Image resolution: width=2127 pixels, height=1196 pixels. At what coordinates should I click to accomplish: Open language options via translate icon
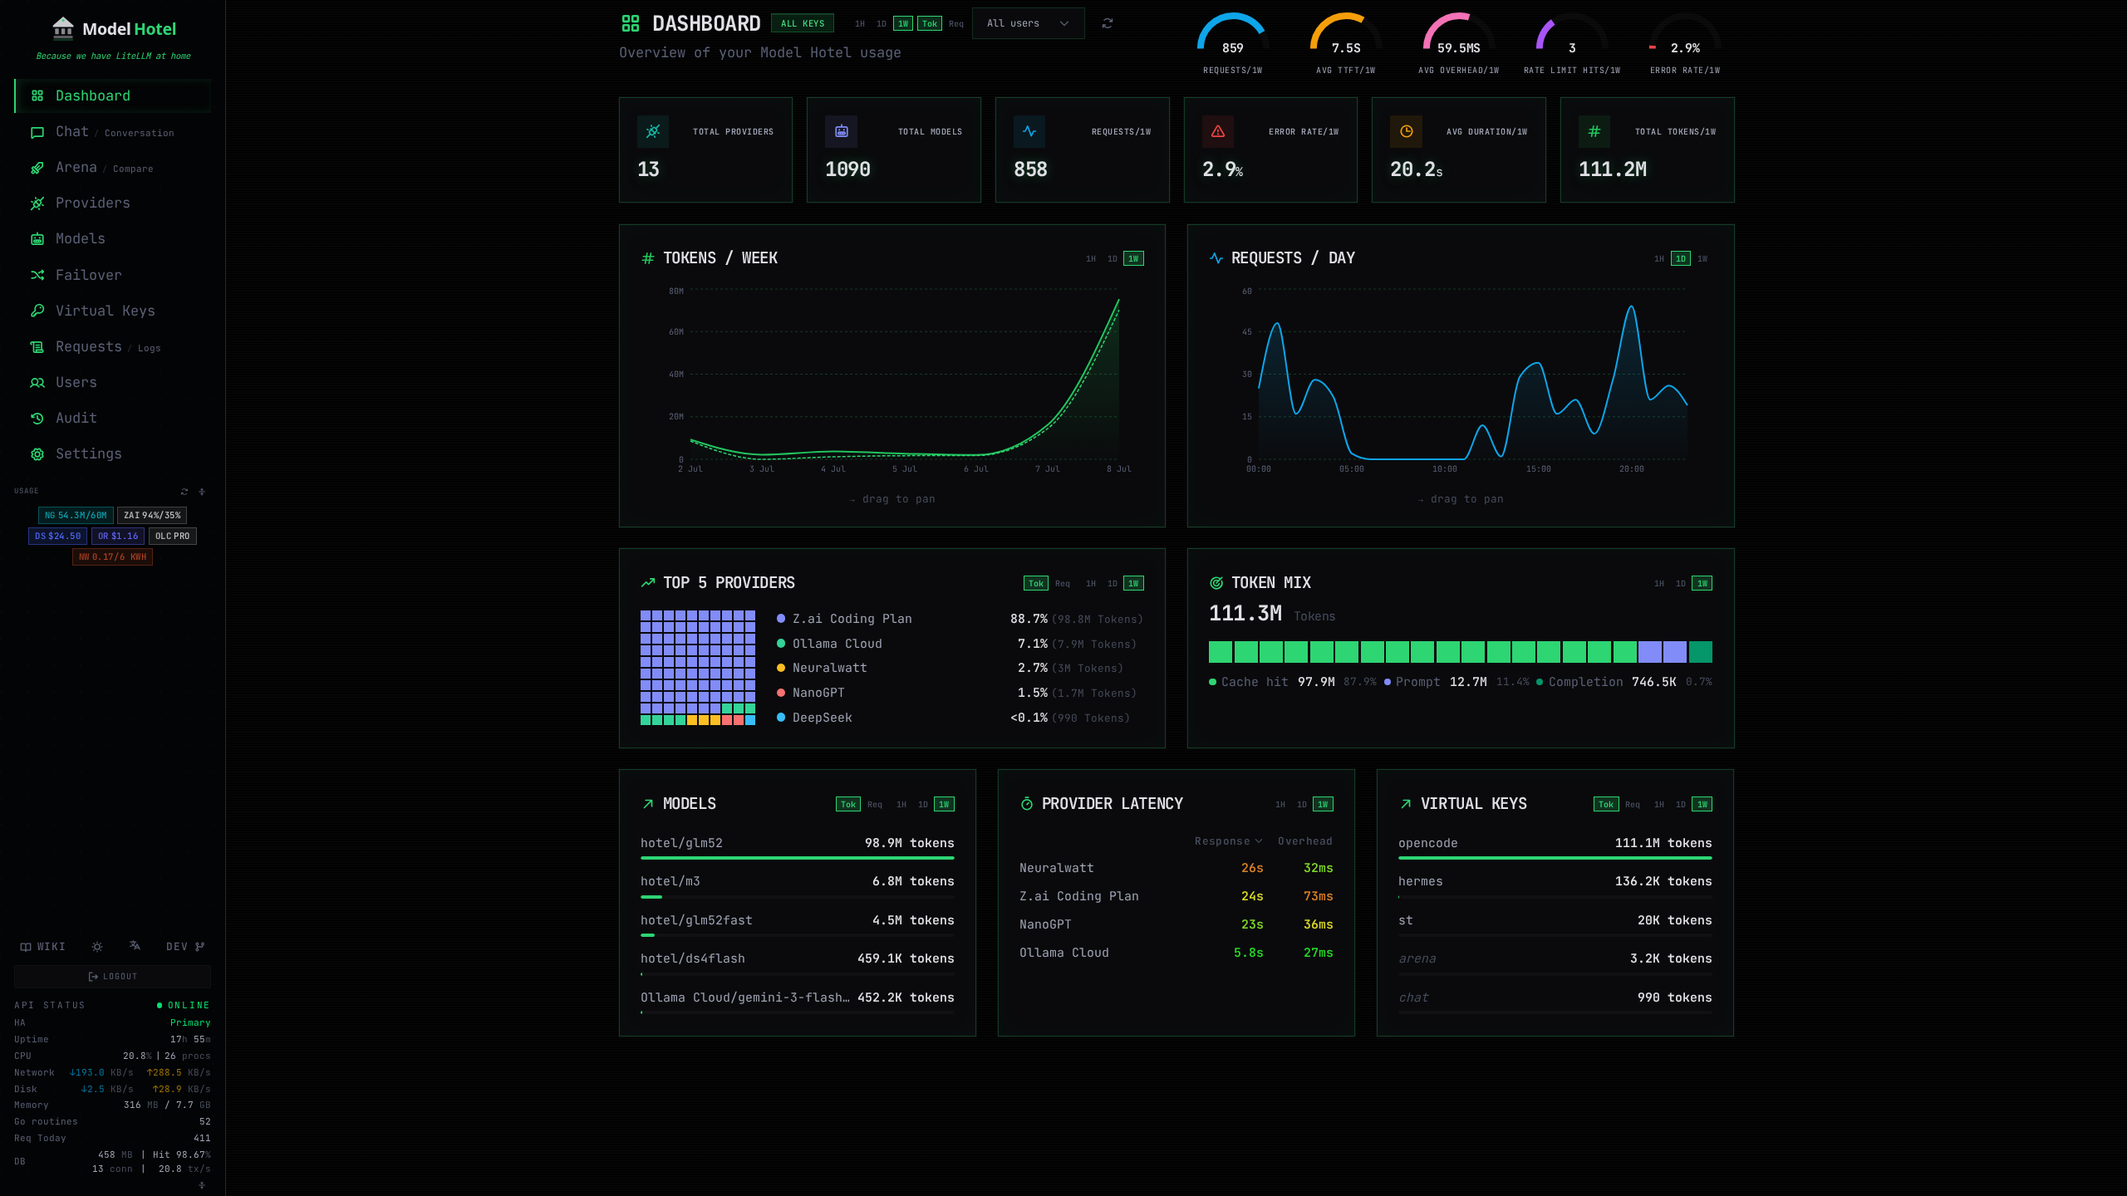(x=135, y=946)
